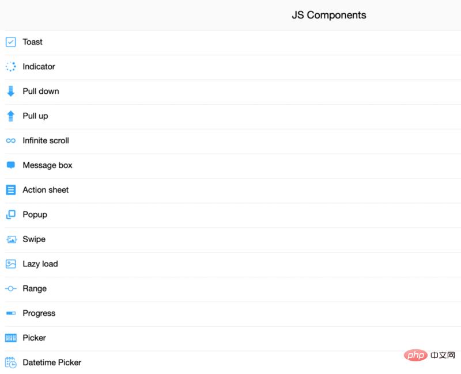Viewport: 461px width, 374px height.
Task: Click the Action sheet icon
Action: point(10,190)
